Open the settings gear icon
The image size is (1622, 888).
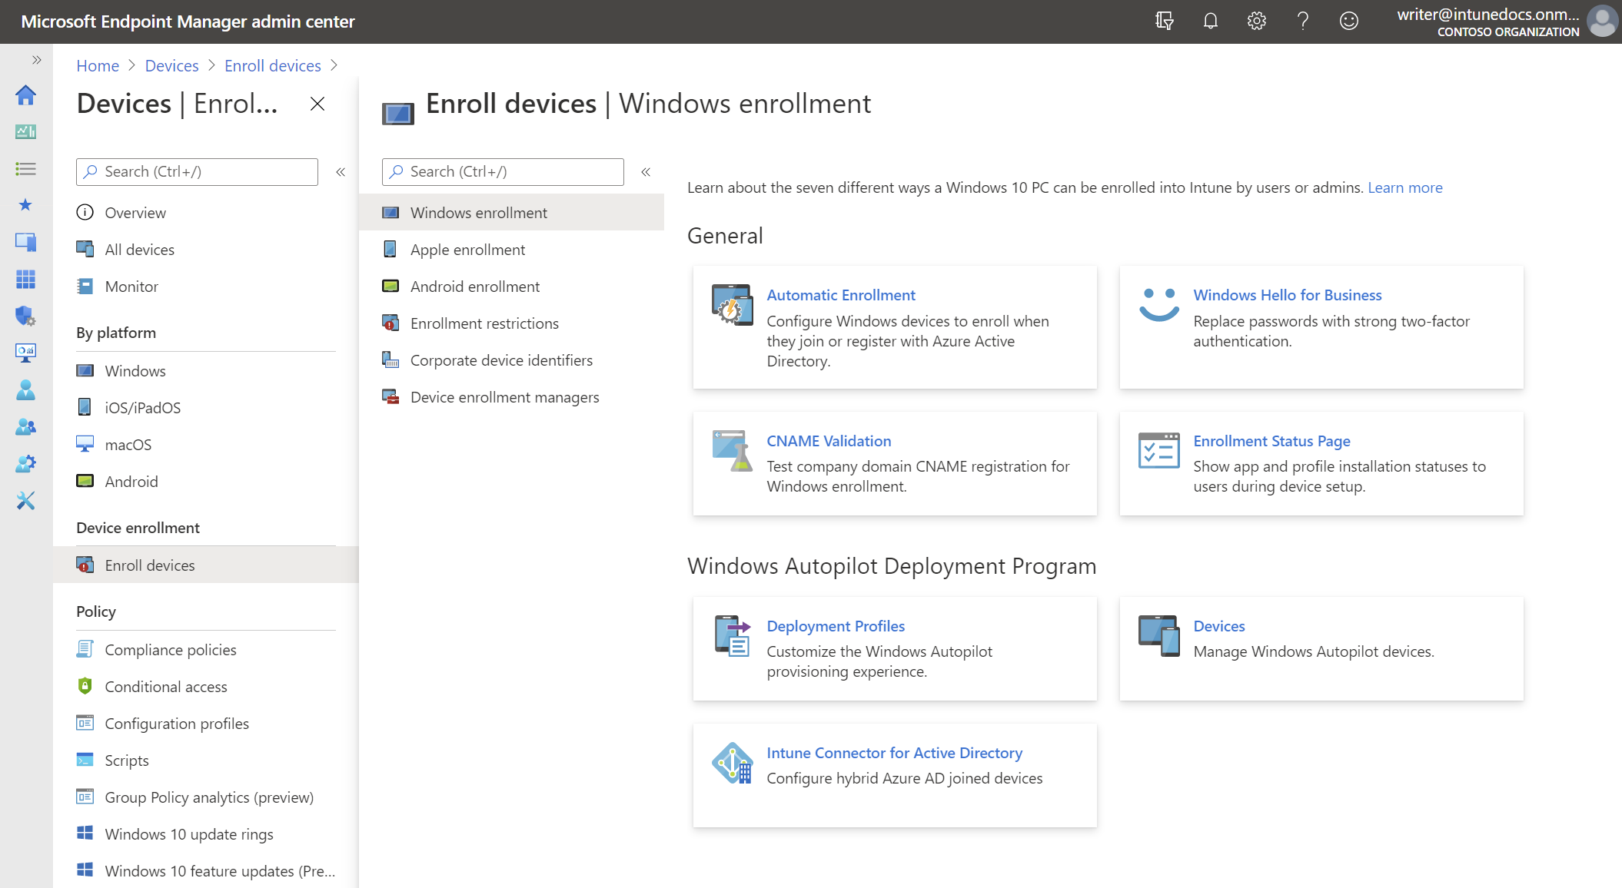point(1256,21)
